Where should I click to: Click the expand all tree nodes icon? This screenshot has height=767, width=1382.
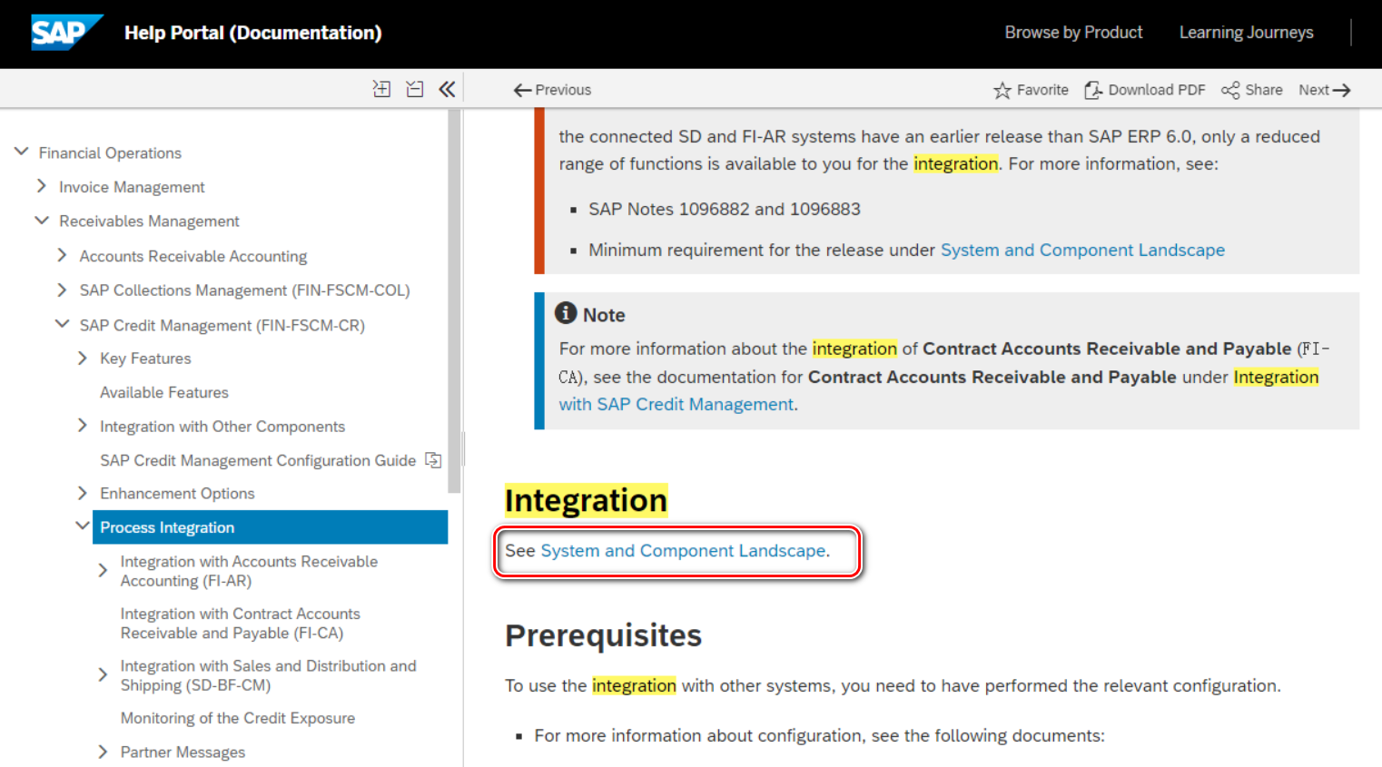tap(381, 89)
